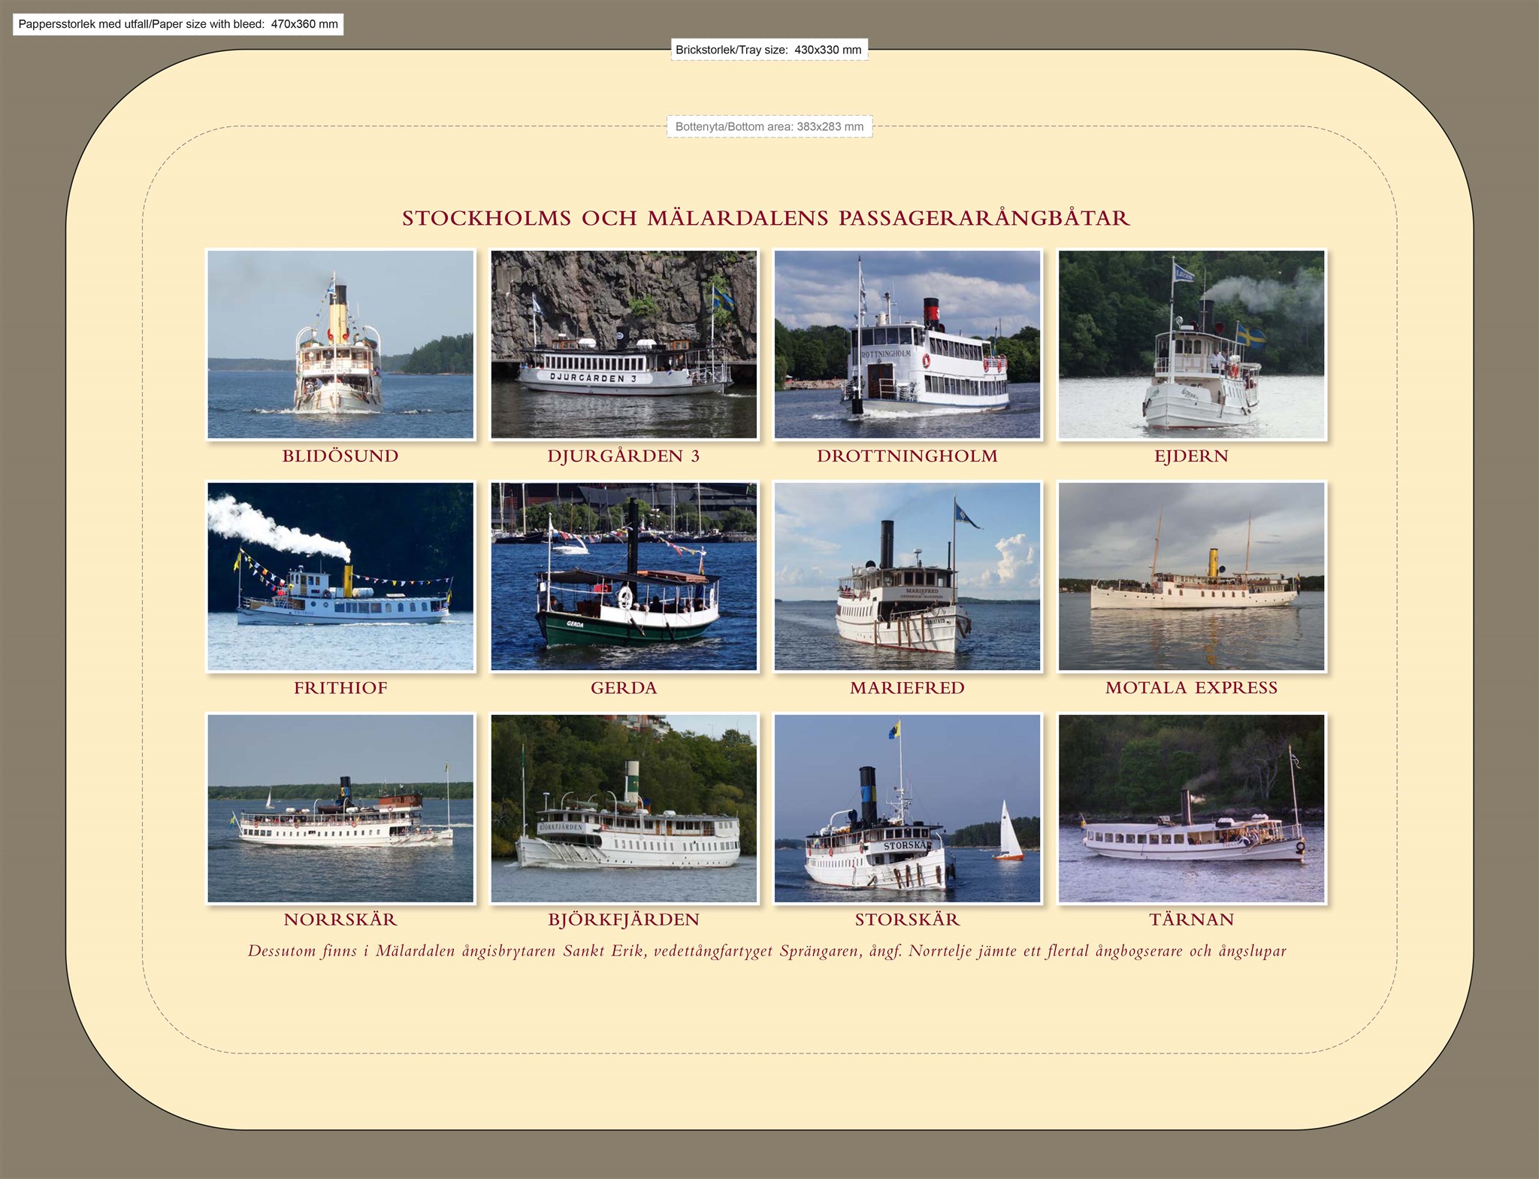Image resolution: width=1539 pixels, height=1179 pixels.
Task: Select the Djurgården 3 boat photo
Action: pyautogui.click(x=624, y=344)
